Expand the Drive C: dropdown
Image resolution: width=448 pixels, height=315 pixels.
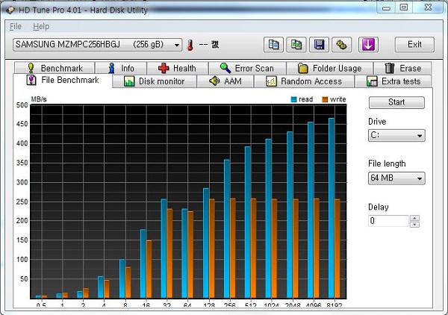point(396,135)
